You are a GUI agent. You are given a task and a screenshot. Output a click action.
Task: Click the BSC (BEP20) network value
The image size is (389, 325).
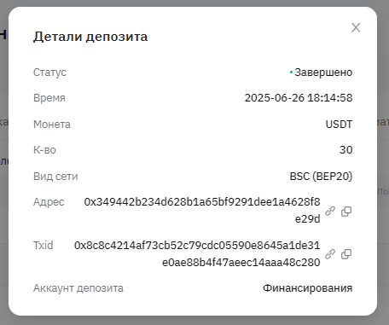coord(321,177)
